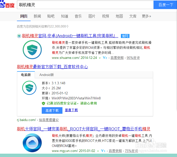Focus the search box containing 刷机精灵
The image size is (177, 157).
click(85, 5)
